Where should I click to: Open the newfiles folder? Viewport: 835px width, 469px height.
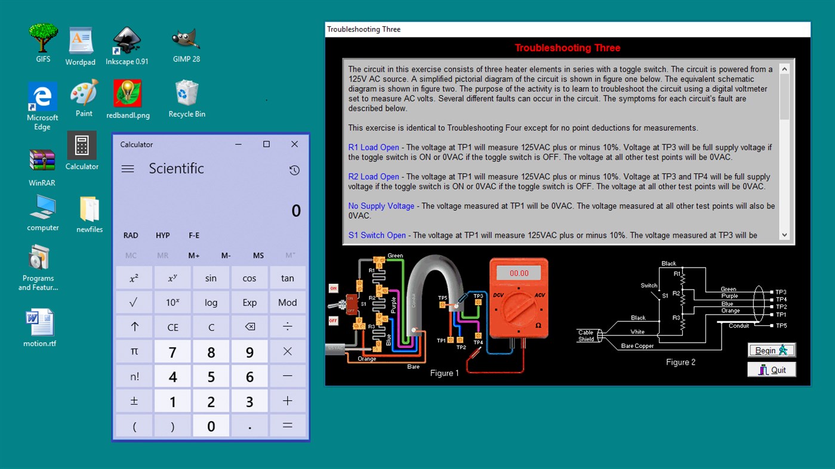88,209
